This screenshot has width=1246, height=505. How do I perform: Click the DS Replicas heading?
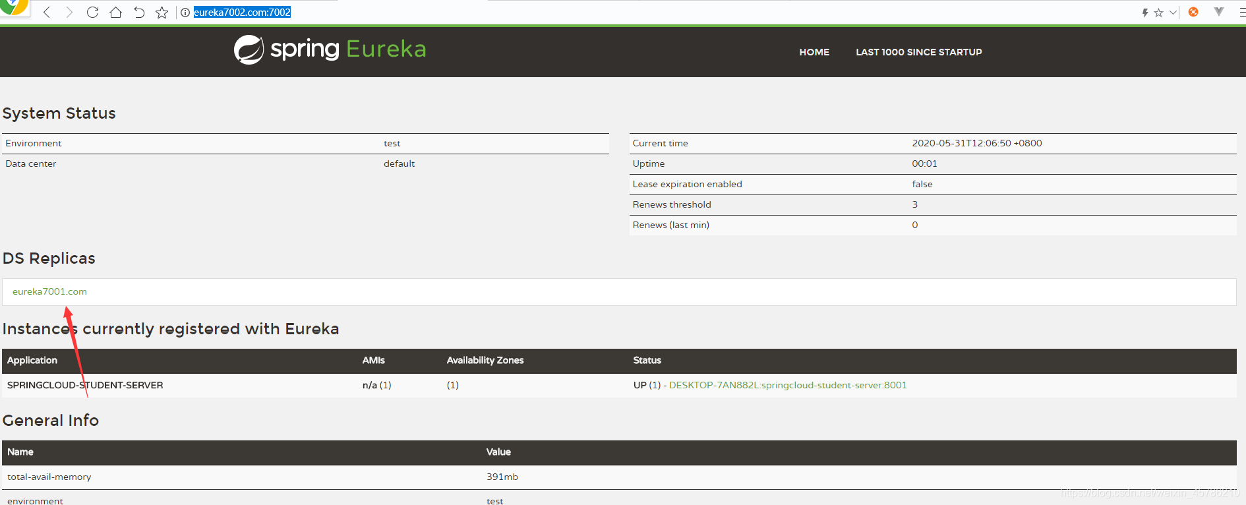point(49,258)
